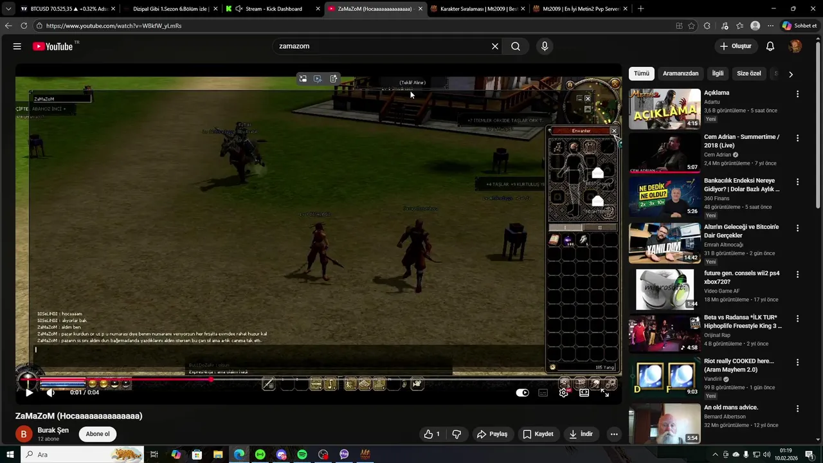Viewport: 823px width, 463px height.
Task: Open options for Altın'ın Geleceği video
Action: click(797, 228)
